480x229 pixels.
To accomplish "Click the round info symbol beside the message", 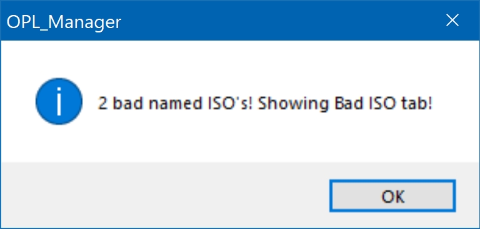I will pos(59,101).
